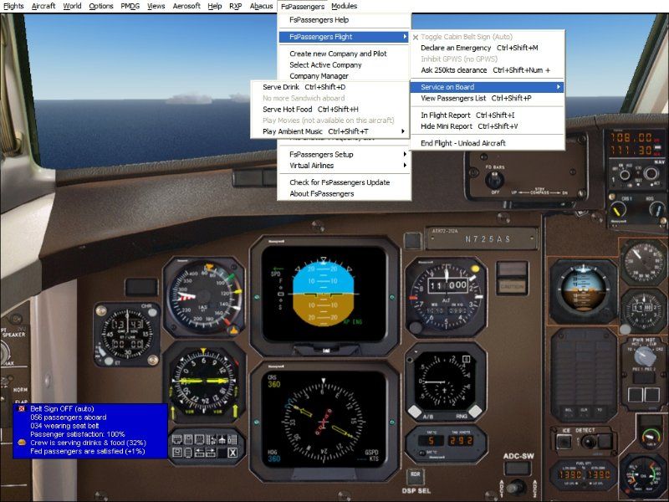This screenshot has height=502, width=669.
Task: Click the burger icon in mini report
Action: click(22, 443)
